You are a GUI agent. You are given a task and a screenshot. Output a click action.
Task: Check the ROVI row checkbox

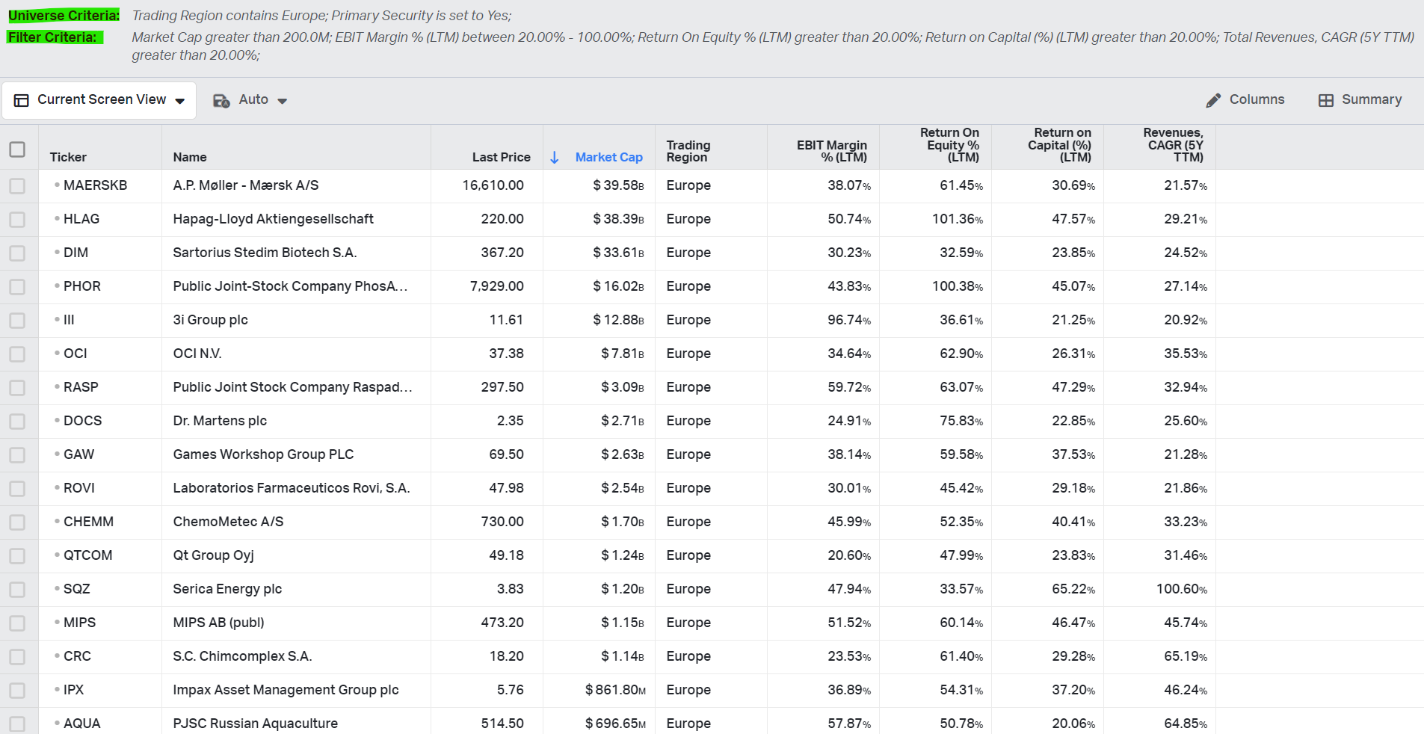[x=17, y=489]
